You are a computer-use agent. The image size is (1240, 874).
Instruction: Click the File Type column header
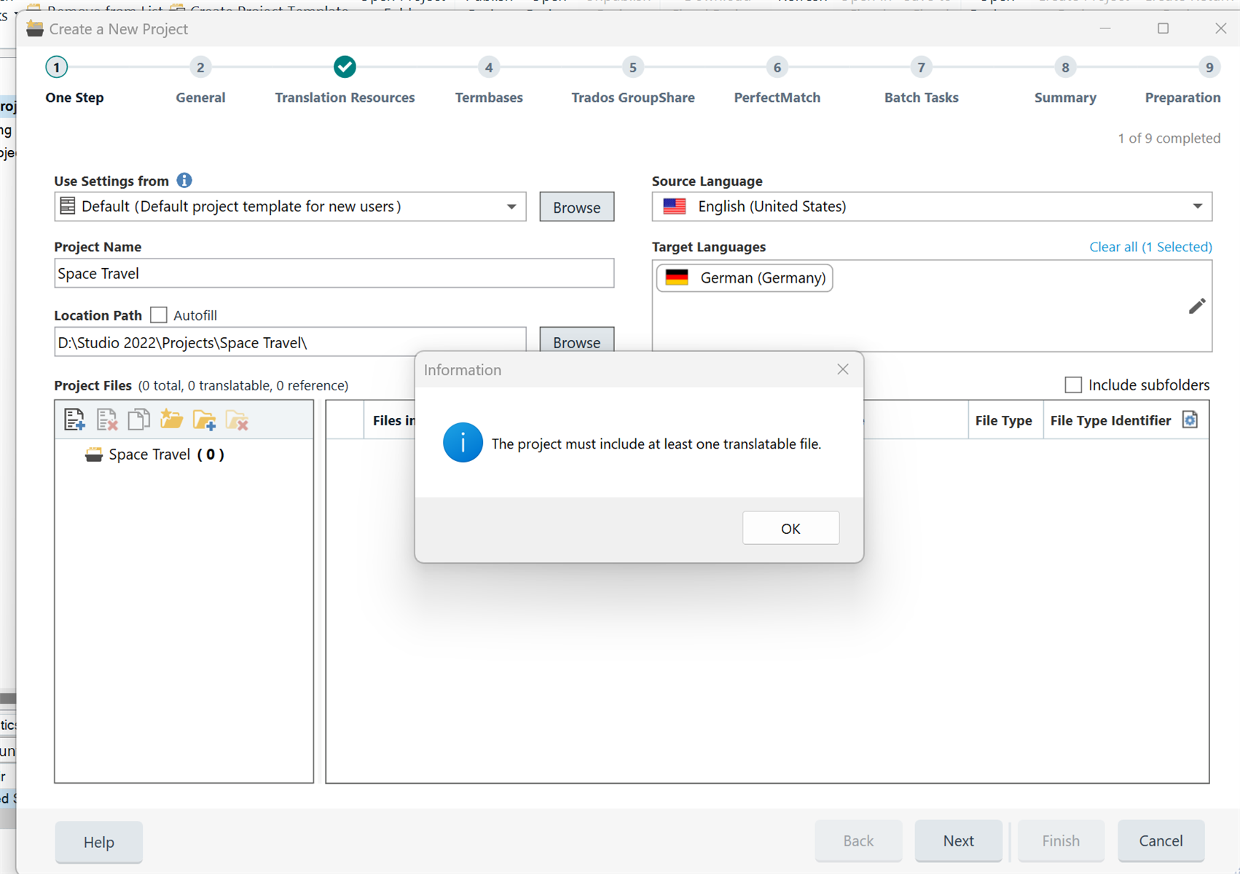point(1003,420)
